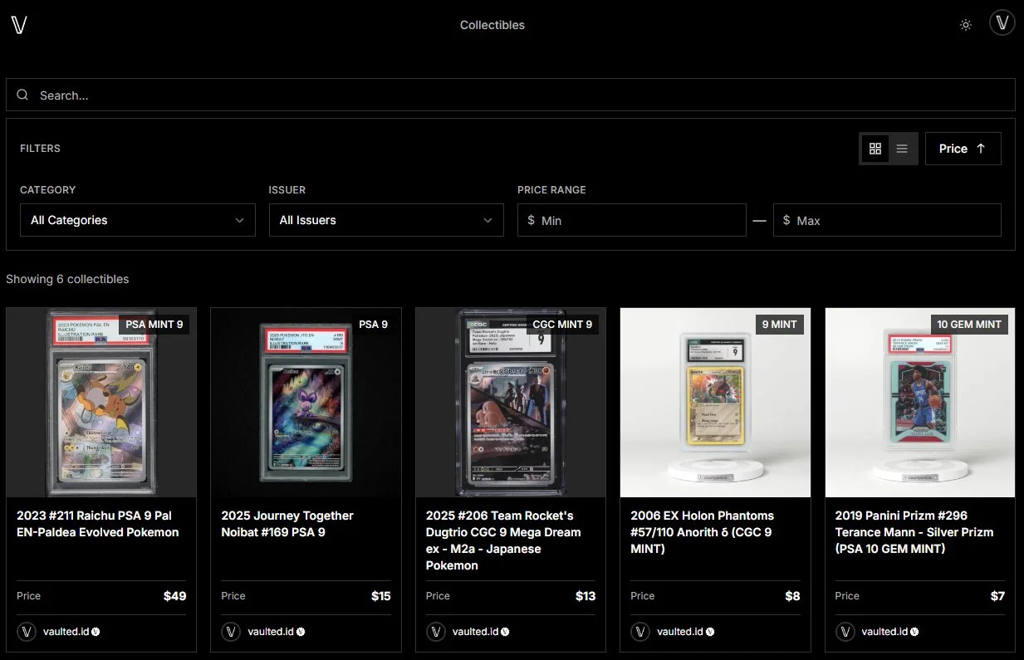Open the Collectibles page header tab
This screenshot has width=1024, height=660.
492,25
